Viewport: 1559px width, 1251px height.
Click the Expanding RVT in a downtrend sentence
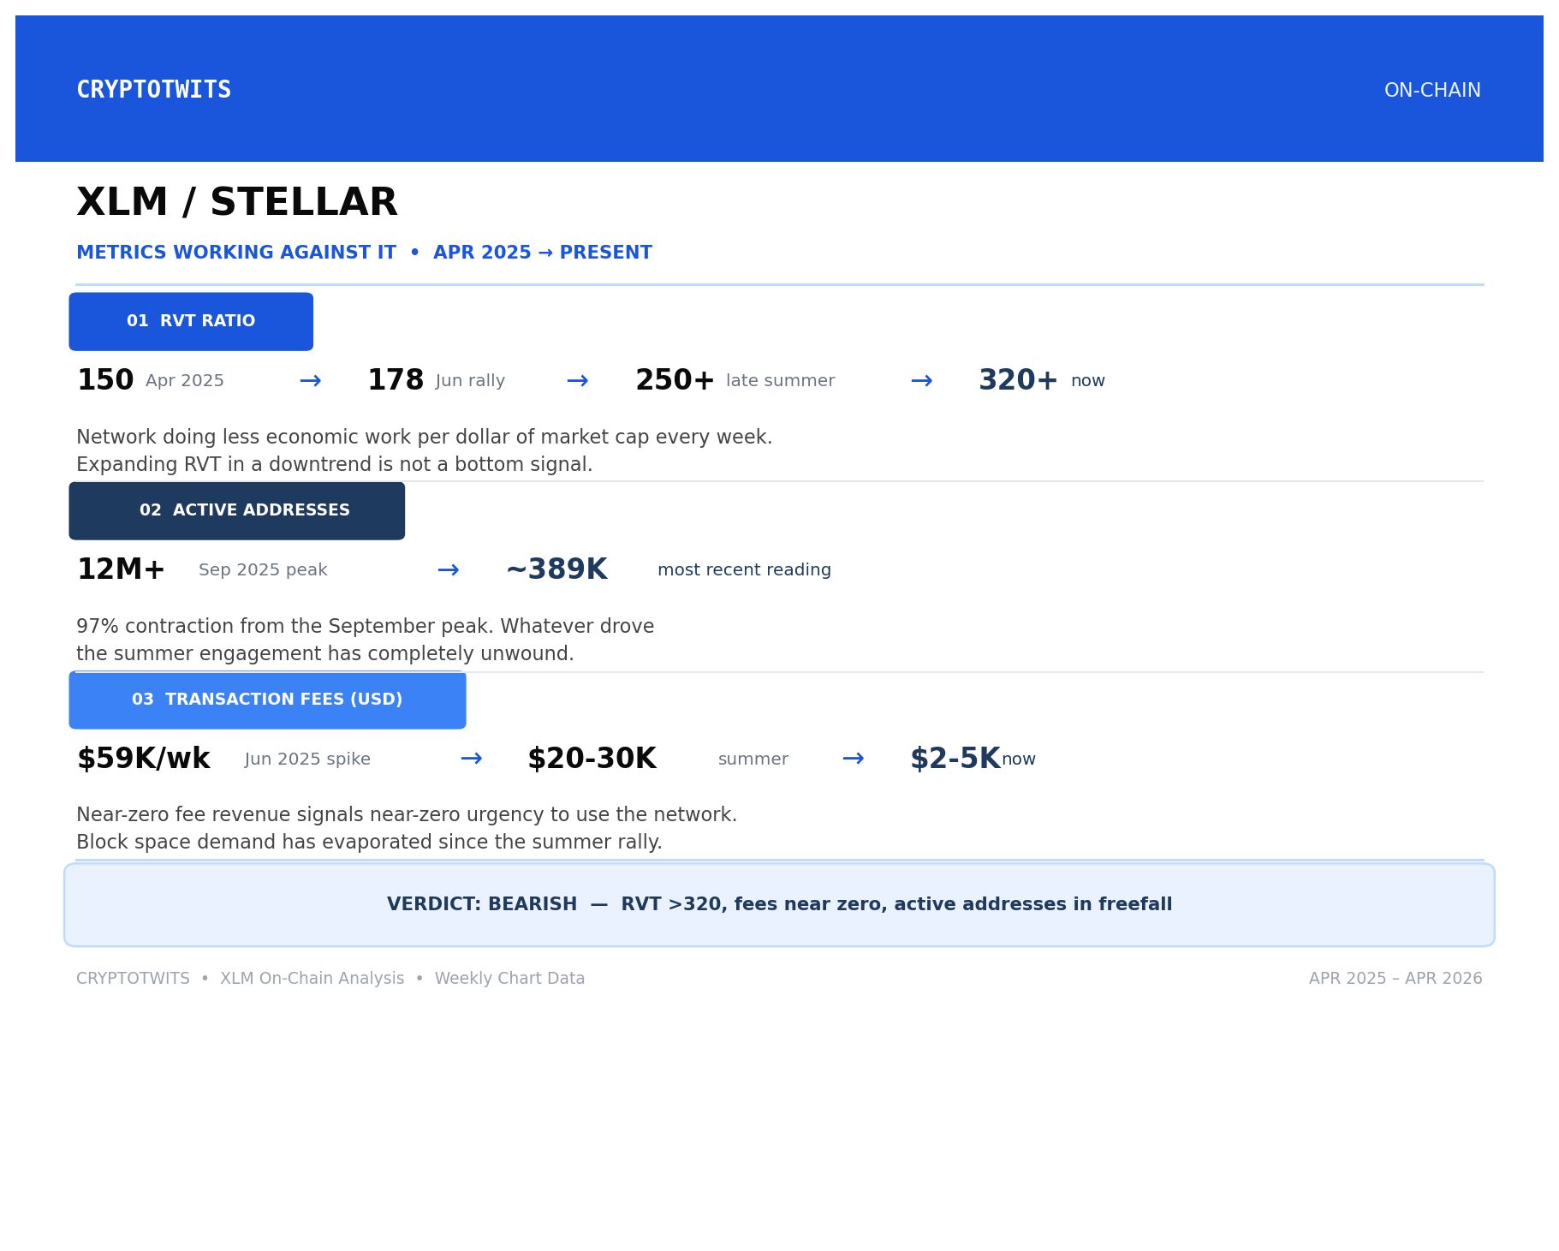tap(334, 465)
